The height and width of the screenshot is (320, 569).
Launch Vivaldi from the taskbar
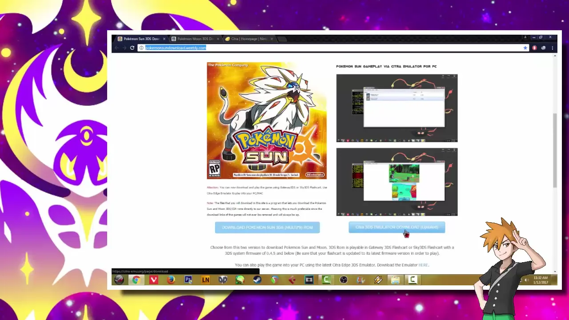tap(153, 280)
